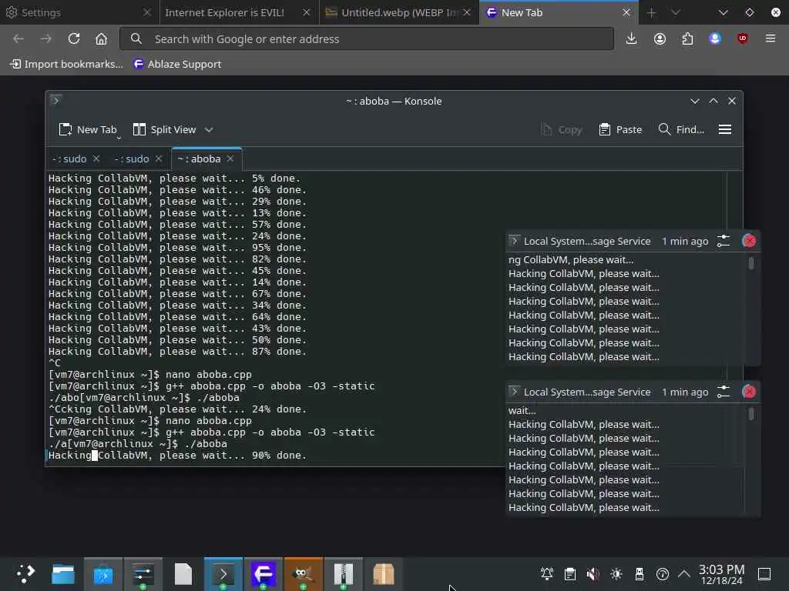Open the uBlock Origin extension icon
789x591 pixels.
tap(743, 38)
